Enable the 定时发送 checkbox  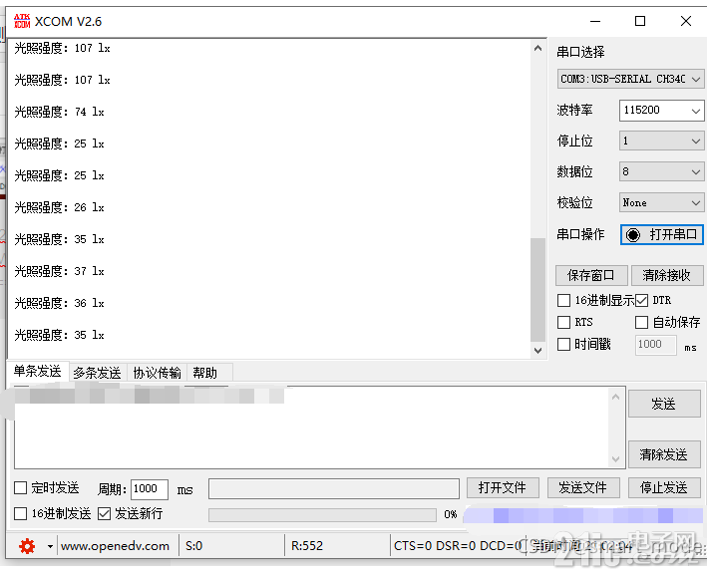pos(20,488)
